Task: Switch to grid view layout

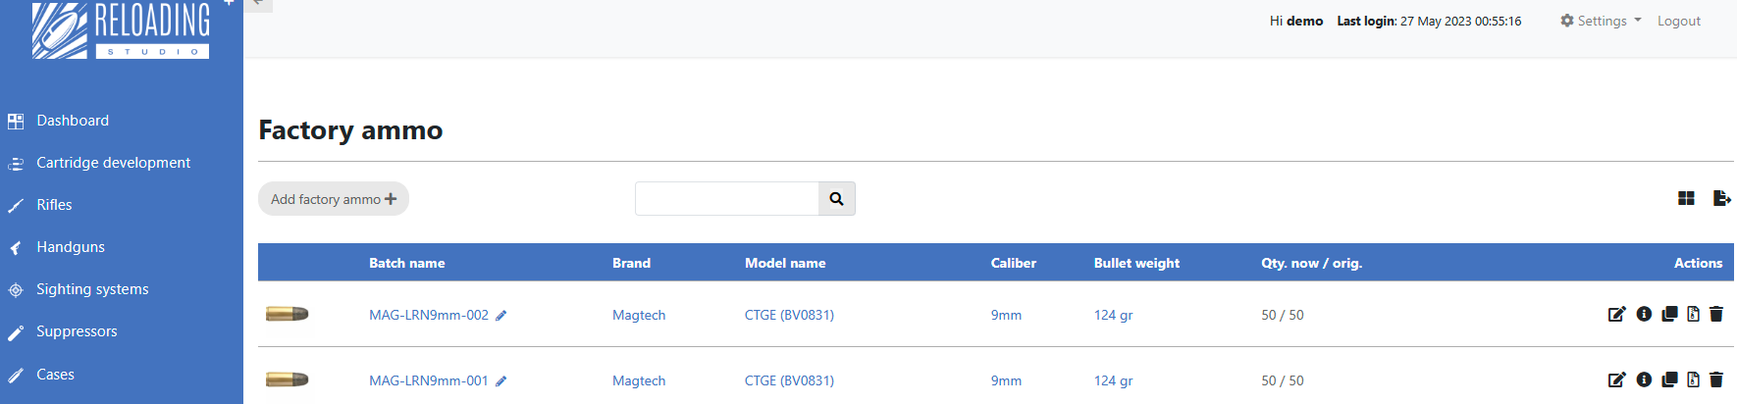Action: coord(1686,199)
